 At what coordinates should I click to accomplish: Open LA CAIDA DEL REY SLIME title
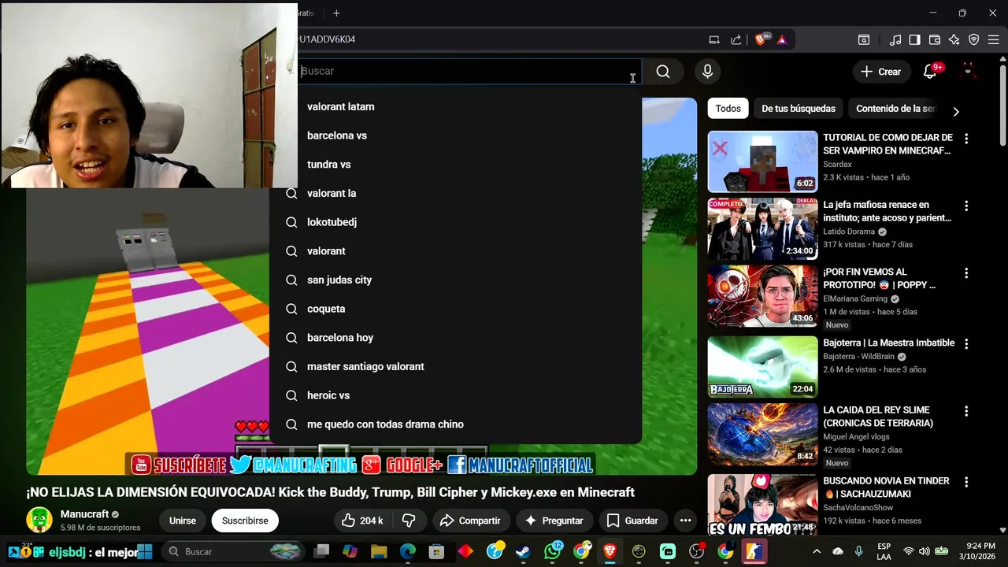[878, 417]
